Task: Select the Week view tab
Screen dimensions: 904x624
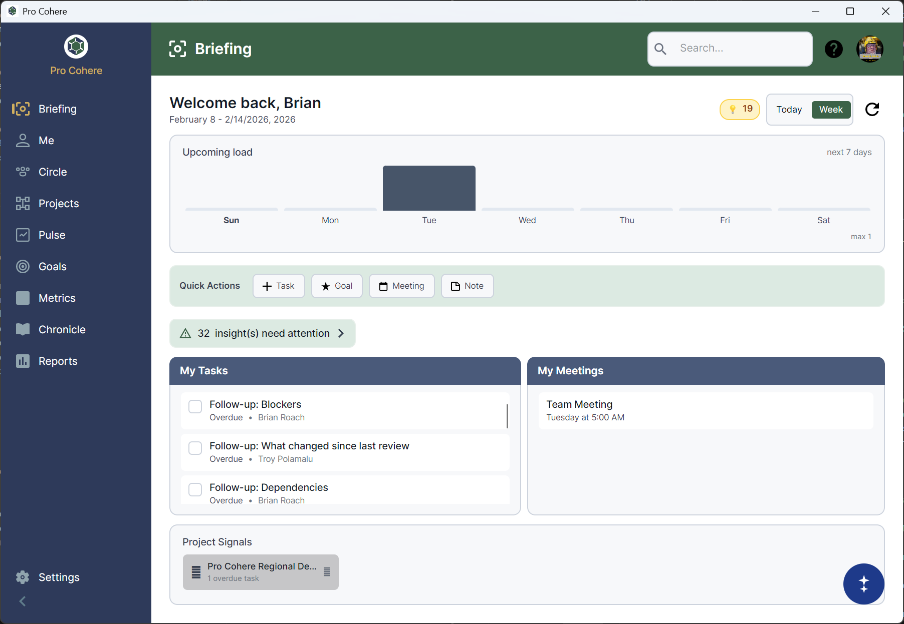Action: (x=831, y=110)
